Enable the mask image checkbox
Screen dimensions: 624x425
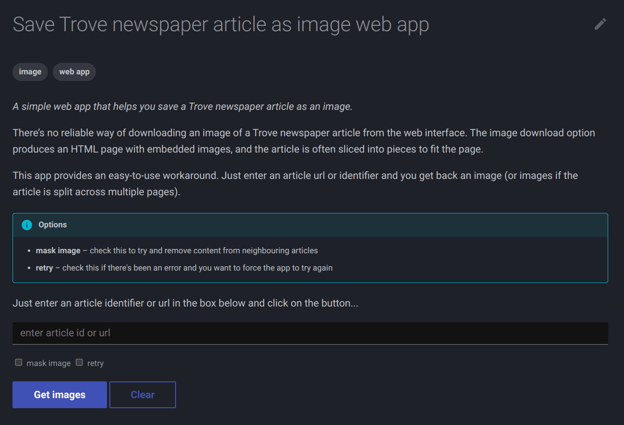coord(19,363)
